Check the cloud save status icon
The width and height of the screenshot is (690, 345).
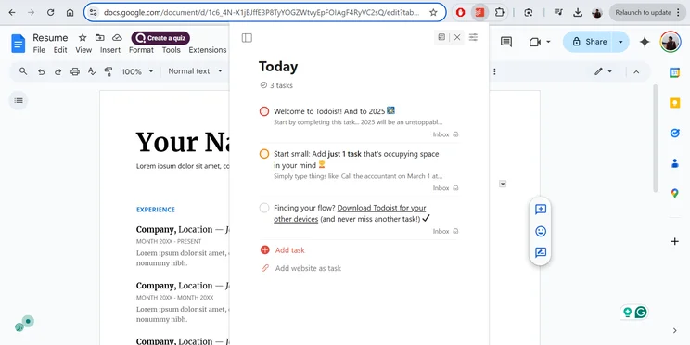(117, 38)
